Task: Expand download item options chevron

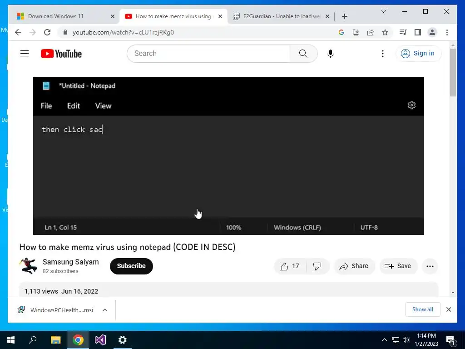Action: (x=105, y=310)
